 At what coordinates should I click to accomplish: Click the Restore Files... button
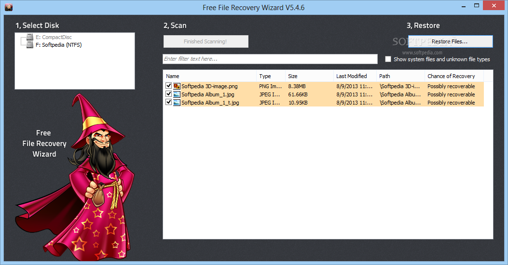click(450, 41)
